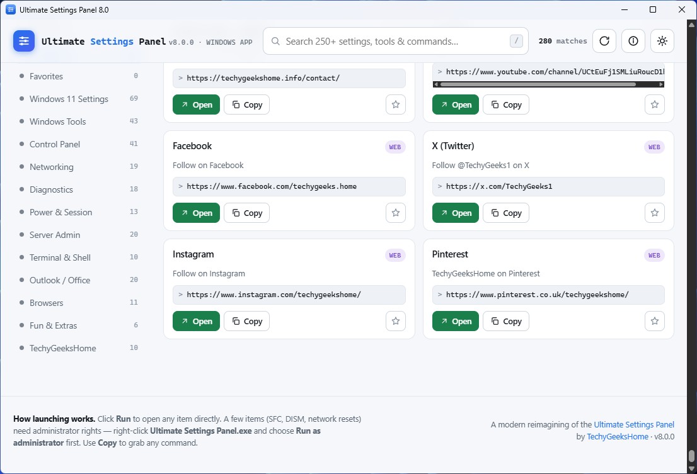Open the X (Twitter) link
This screenshot has height=474, width=697.
[455, 213]
